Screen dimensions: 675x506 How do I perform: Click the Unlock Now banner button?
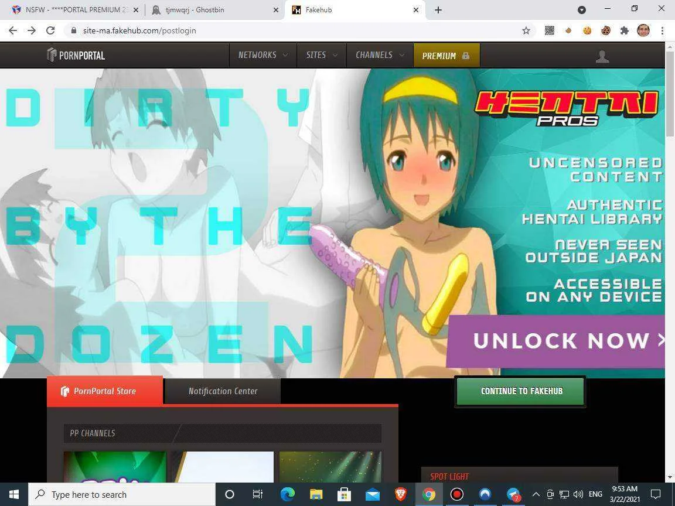pyautogui.click(x=555, y=341)
